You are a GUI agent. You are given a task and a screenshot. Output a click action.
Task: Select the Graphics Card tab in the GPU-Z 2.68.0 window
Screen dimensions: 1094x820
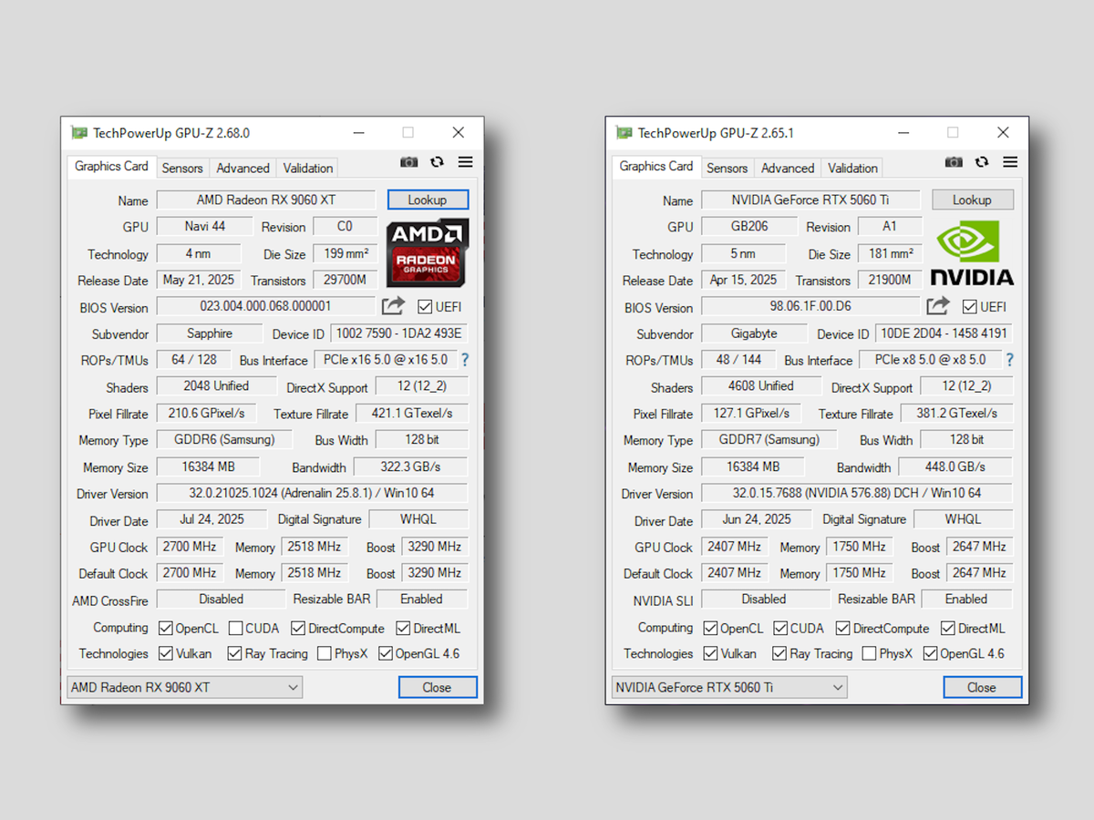point(111,167)
